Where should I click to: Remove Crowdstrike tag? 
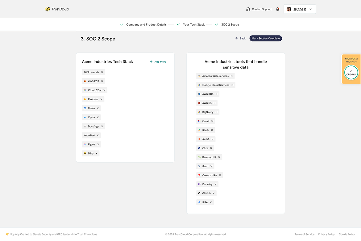tap(220, 175)
